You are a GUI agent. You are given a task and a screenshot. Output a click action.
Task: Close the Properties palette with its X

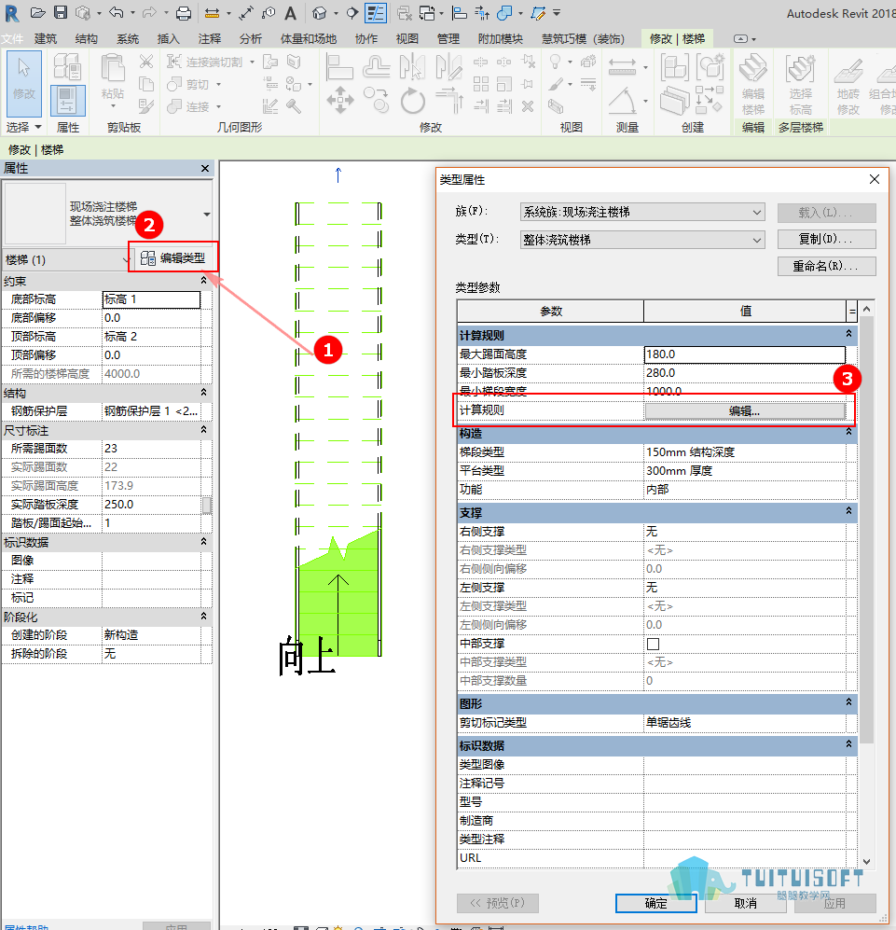pos(205,169)
